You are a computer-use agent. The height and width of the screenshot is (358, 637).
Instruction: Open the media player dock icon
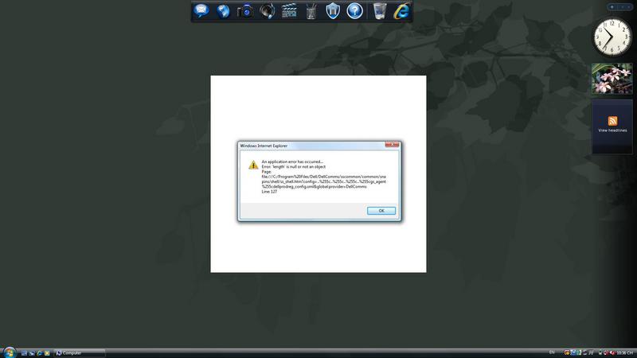pos(268,11)
